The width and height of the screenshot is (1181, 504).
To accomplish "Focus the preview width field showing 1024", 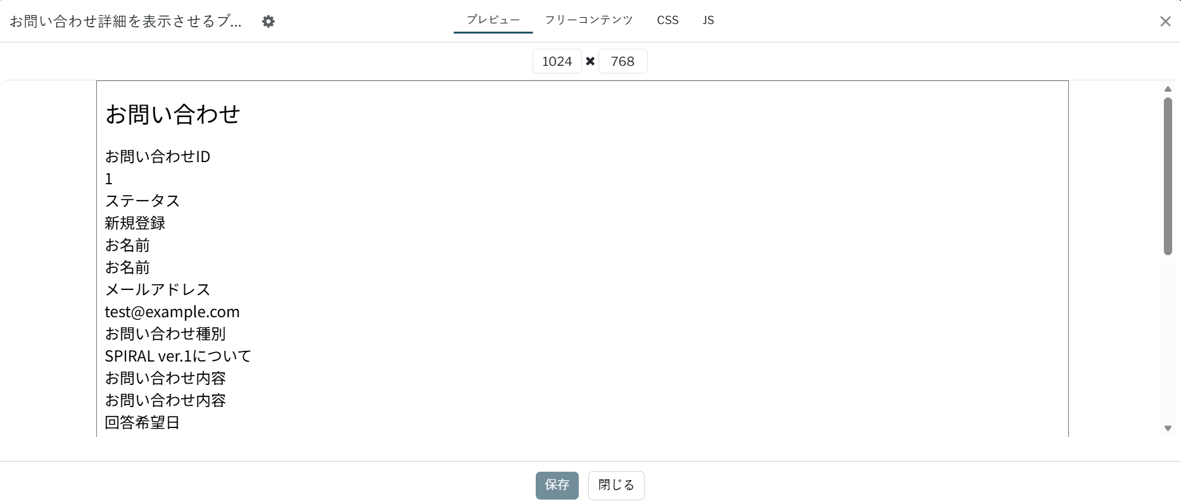I will pos(557,61).
